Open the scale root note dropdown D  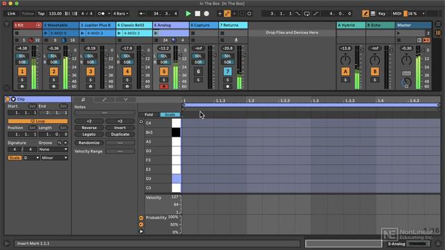point(31,158)
